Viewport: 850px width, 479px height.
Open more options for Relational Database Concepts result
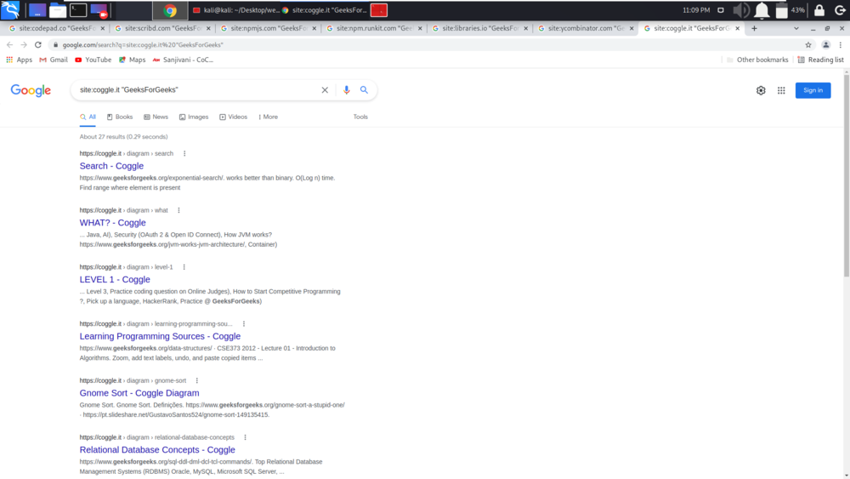(x=245, y=437)
